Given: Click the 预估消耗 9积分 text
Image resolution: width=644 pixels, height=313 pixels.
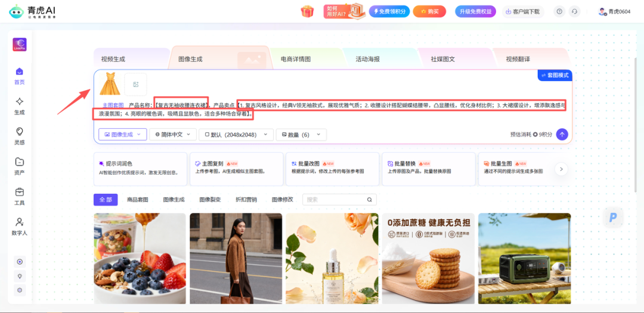Looking at the screenshot, I should tap(531, 134).
